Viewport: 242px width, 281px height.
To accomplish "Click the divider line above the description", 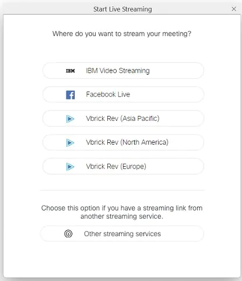I will [122, 190].
